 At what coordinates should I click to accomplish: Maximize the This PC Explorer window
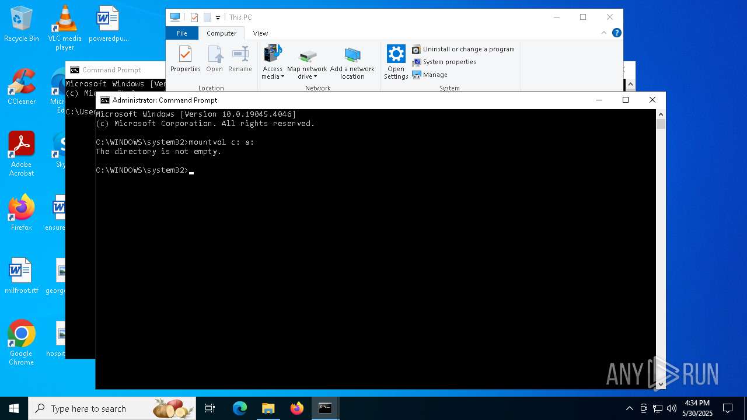(x=582, y=17)
